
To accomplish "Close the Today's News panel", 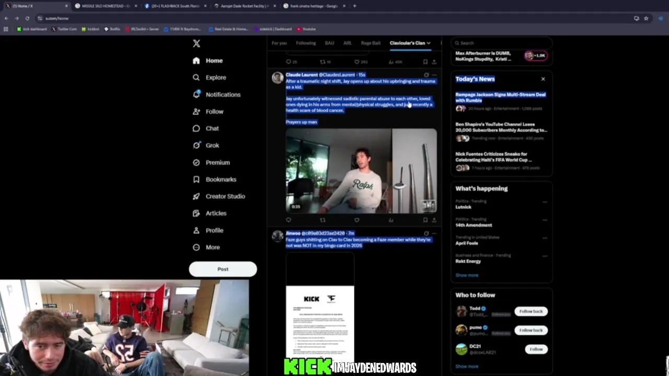I will coord(543,79).
